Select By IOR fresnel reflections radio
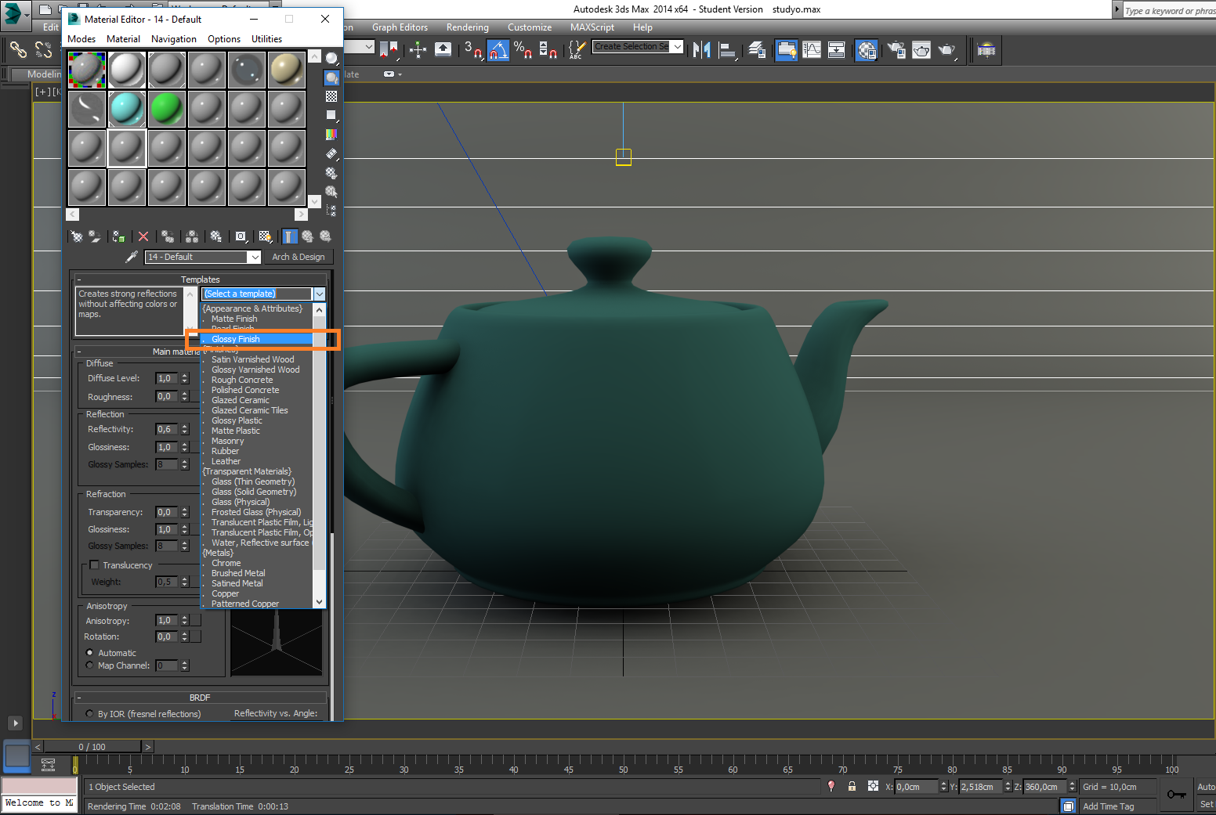 pyautogui.click(x=89, y=714)
